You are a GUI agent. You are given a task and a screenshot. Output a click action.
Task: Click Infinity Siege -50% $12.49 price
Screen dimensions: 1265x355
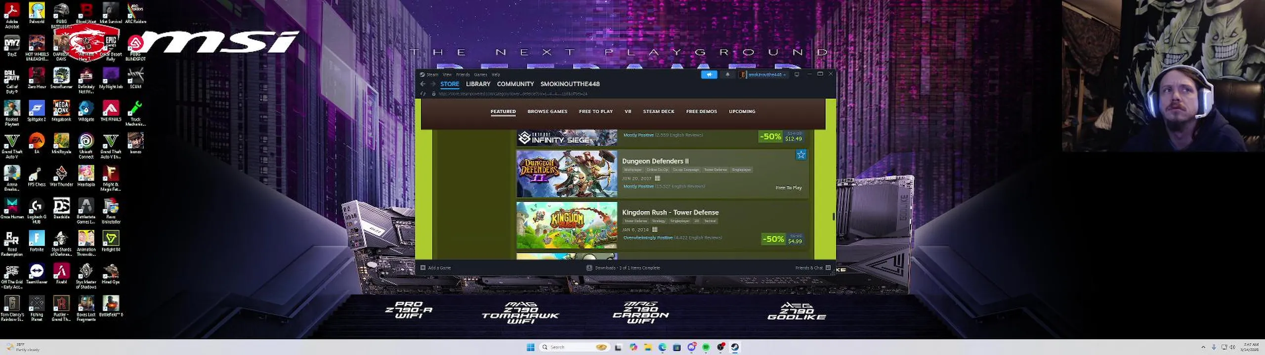point(782,137)
